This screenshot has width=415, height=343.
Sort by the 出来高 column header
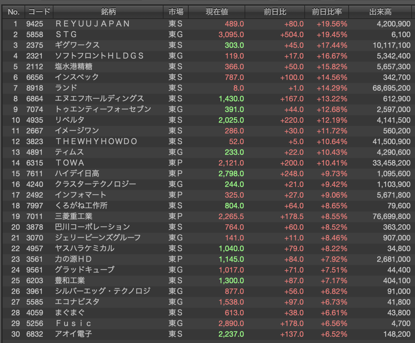point(380,12)
